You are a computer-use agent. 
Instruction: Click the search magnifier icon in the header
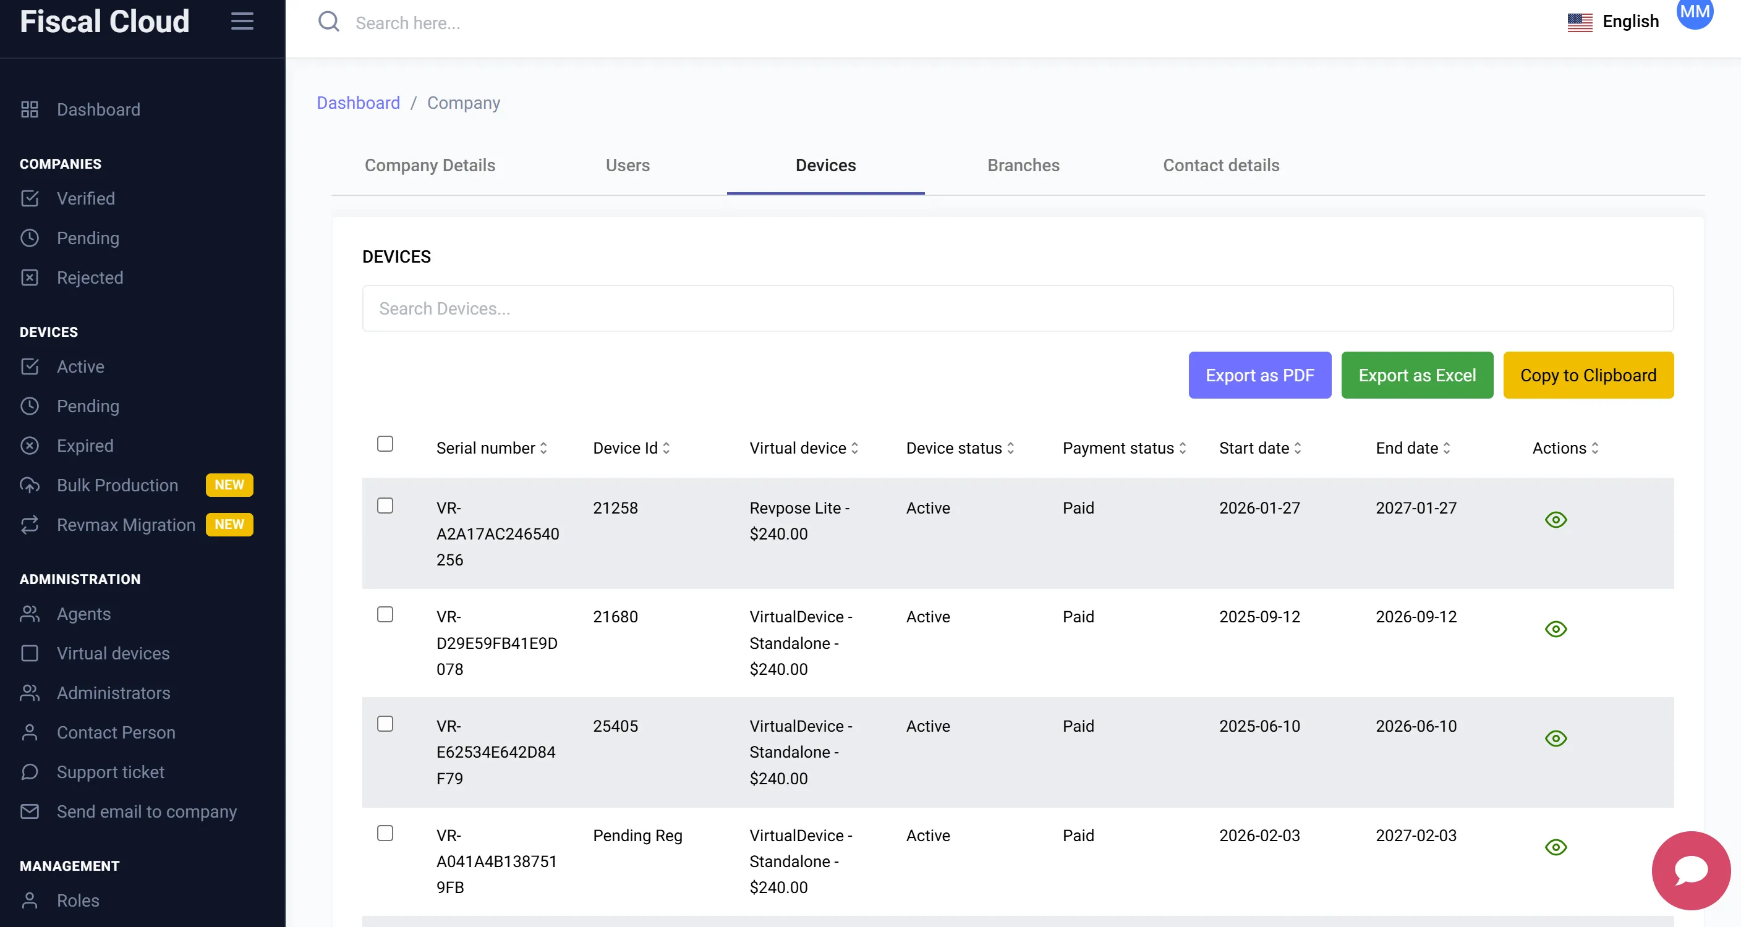click(328, 22)
